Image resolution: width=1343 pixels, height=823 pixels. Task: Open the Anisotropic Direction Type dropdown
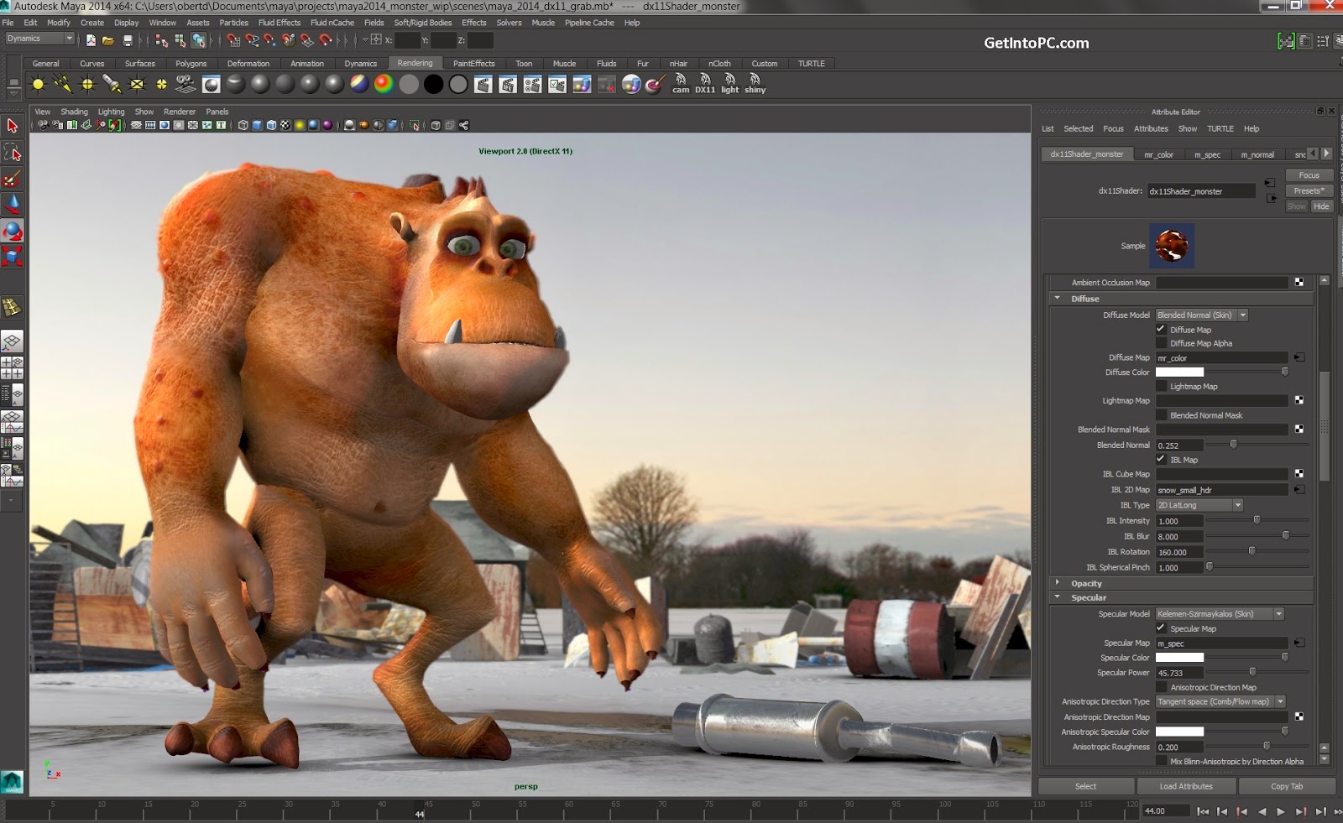(x=1221, y=701)
